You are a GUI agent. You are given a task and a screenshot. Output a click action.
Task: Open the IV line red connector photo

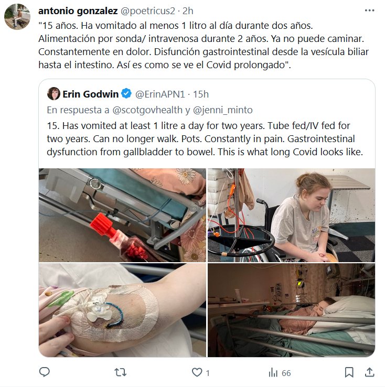pyautogui.click(x=122, y=215)
